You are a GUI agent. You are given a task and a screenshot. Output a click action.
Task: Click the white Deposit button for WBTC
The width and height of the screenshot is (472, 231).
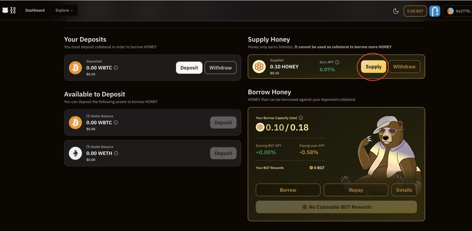(189, 68)
